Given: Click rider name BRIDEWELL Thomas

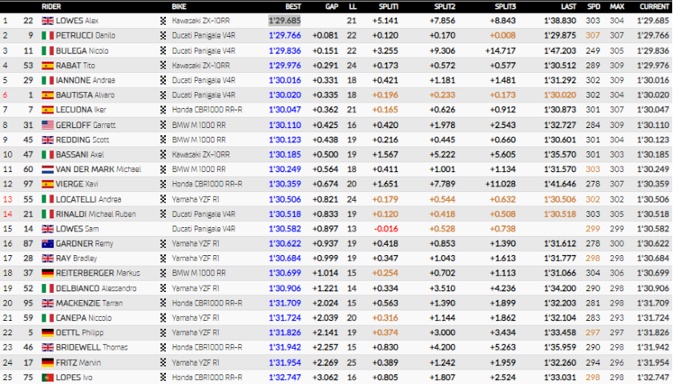Looking at the screenshot, I should 92,347.
